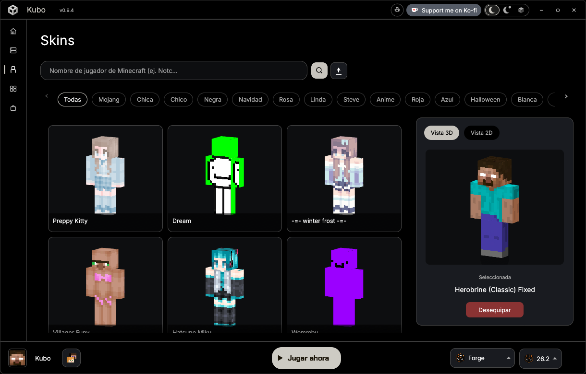Screen dimensions: 586x374
Task: Select the dark moon theme
Action: [x=492, y=10]
